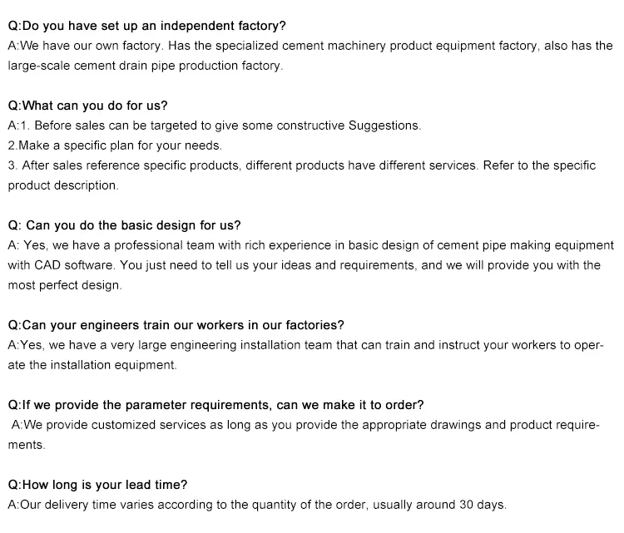The width and height of the screenshot is (624, 533).
Task: Click the question "How long is your lead time?"
Action: pos(97,485)
